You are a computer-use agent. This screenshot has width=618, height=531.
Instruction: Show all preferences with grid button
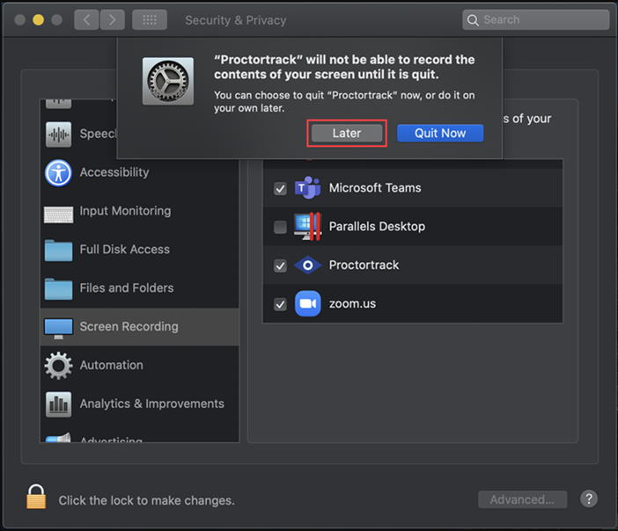[150, 19]
